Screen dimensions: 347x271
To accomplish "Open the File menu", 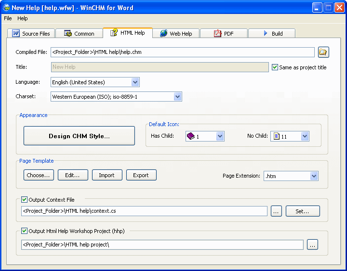I will coord(8,18).
